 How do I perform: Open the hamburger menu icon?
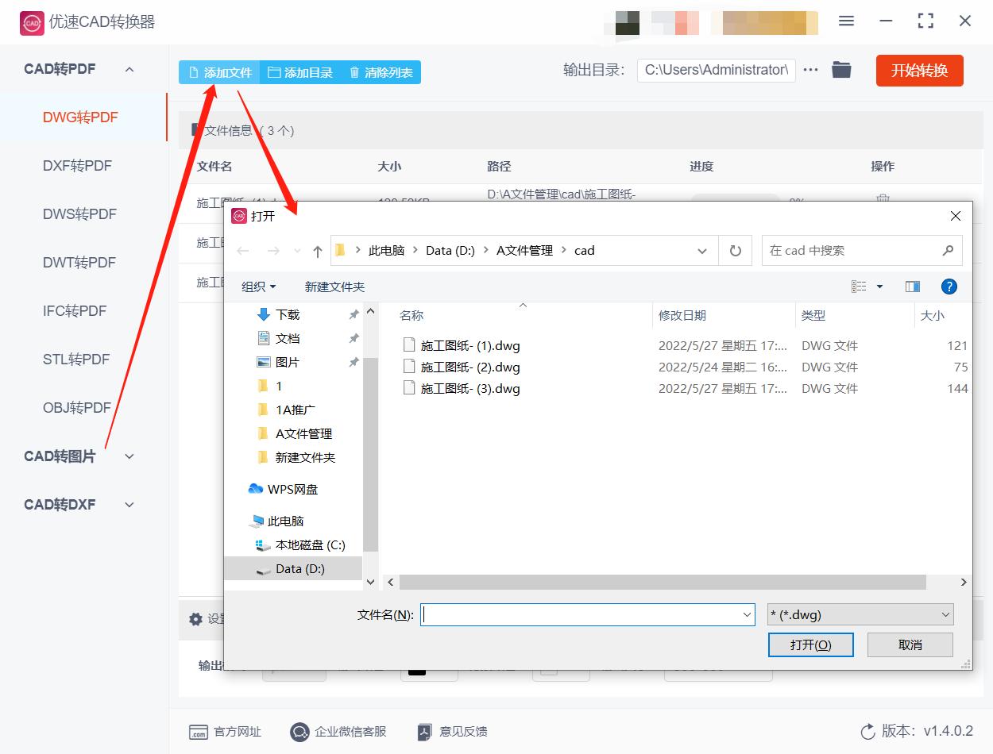point(846,21)
